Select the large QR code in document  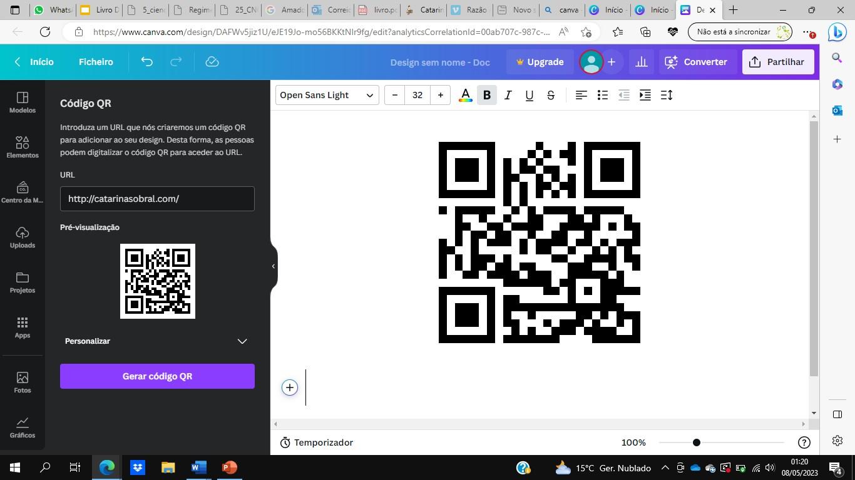coord(540,242)
